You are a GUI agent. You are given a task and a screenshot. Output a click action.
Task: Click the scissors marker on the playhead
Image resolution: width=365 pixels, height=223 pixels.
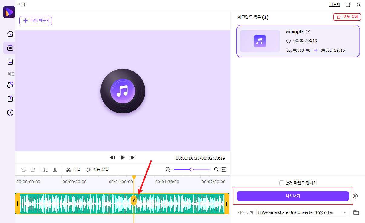pos(134,200)
